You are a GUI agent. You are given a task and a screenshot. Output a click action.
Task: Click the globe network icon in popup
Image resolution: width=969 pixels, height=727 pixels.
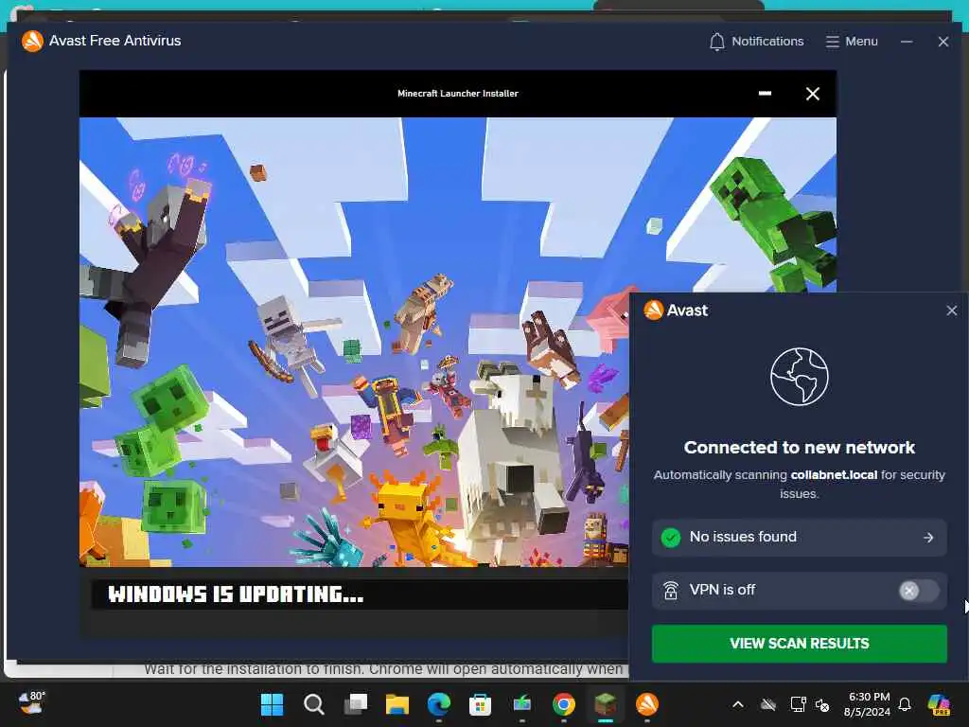click(799, 377)
